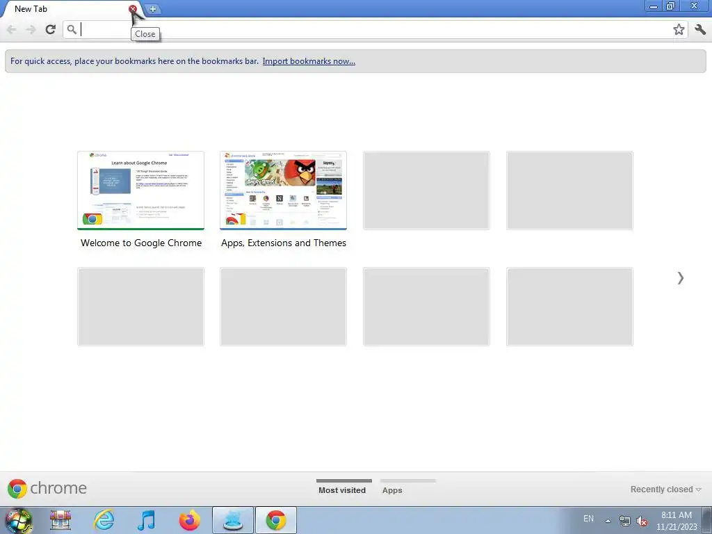
Task: Click the Apps, Extensions and Themes caption
Action: coord(284,243)
